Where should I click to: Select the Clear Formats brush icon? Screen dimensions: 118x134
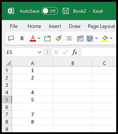(x=58, y=38)
